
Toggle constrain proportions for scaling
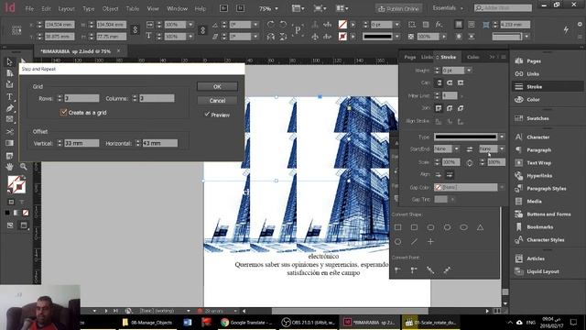202,30
